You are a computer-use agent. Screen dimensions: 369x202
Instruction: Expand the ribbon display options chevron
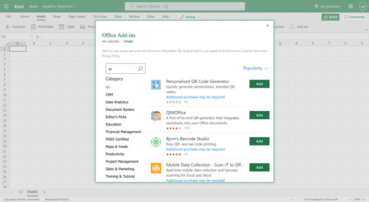tap(366, 30)
